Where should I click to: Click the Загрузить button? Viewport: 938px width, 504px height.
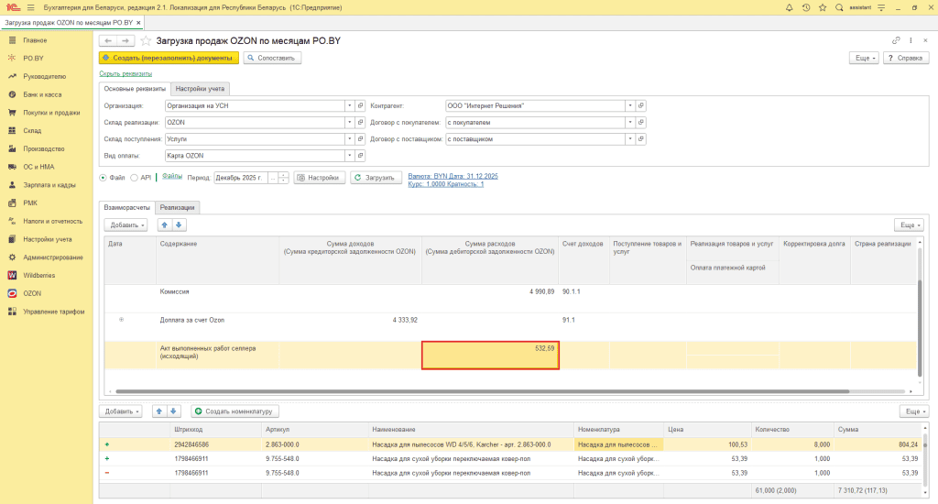click(x=376, y=178)
